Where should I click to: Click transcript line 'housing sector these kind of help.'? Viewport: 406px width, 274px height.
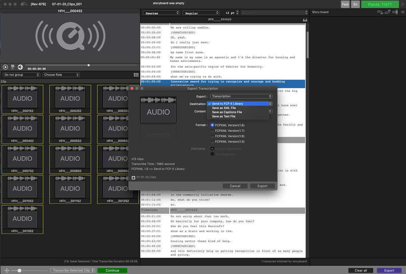[201, 241]
